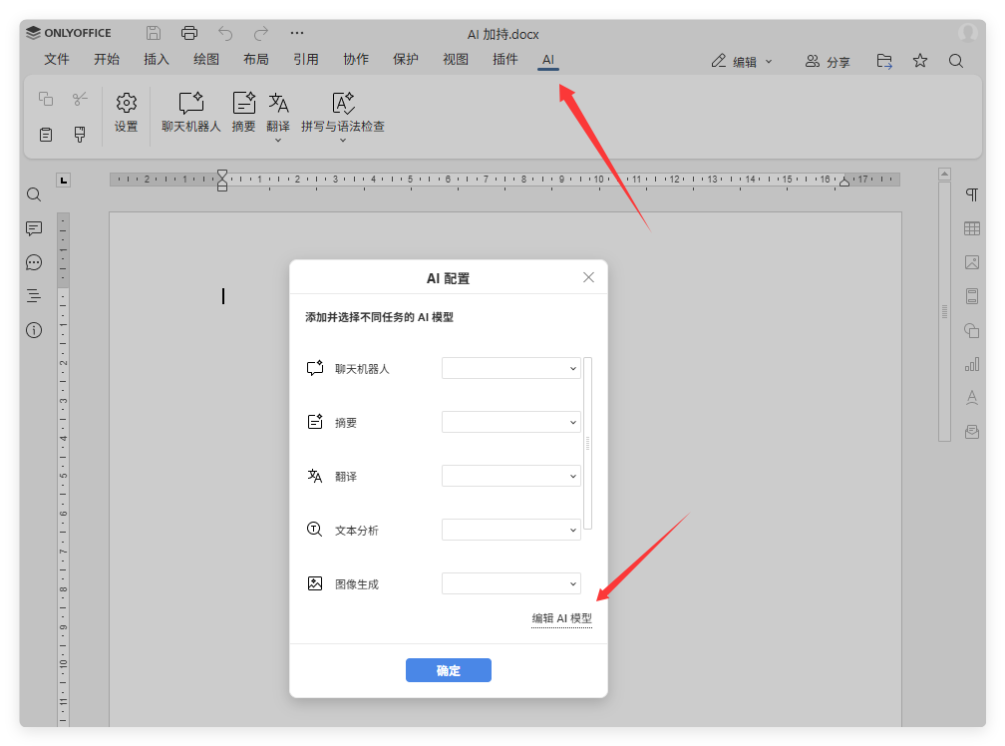The height and width of the screenshot is (746, 1005).
Task: Click the open file location icon
Action: pyautogui.click(x=884, y=61)
